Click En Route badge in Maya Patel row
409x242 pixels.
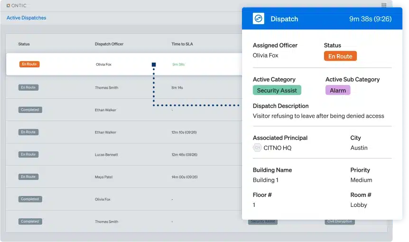point(28,177)
